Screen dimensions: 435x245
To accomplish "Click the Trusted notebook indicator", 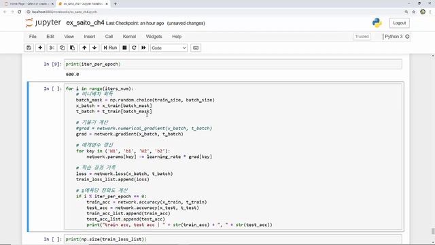I will [362, 36].
